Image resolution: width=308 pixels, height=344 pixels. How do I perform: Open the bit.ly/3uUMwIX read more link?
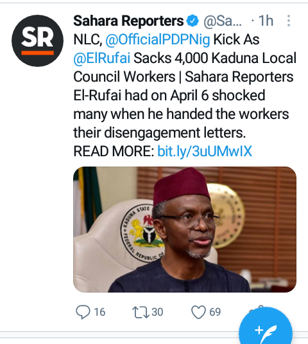[205, 151]
